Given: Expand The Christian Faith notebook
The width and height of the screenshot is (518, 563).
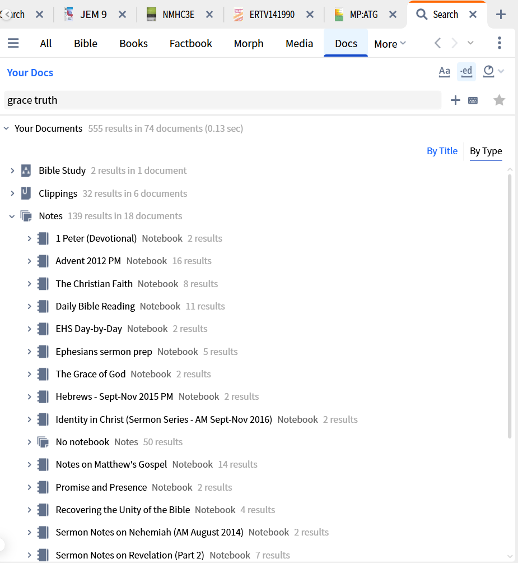Looking at the screenshot, I should click(x=29, y=284).
